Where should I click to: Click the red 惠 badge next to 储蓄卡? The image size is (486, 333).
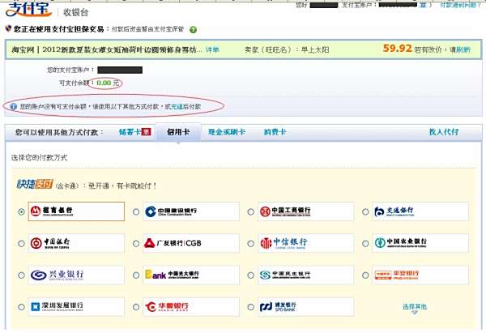[x=146, y=132]
